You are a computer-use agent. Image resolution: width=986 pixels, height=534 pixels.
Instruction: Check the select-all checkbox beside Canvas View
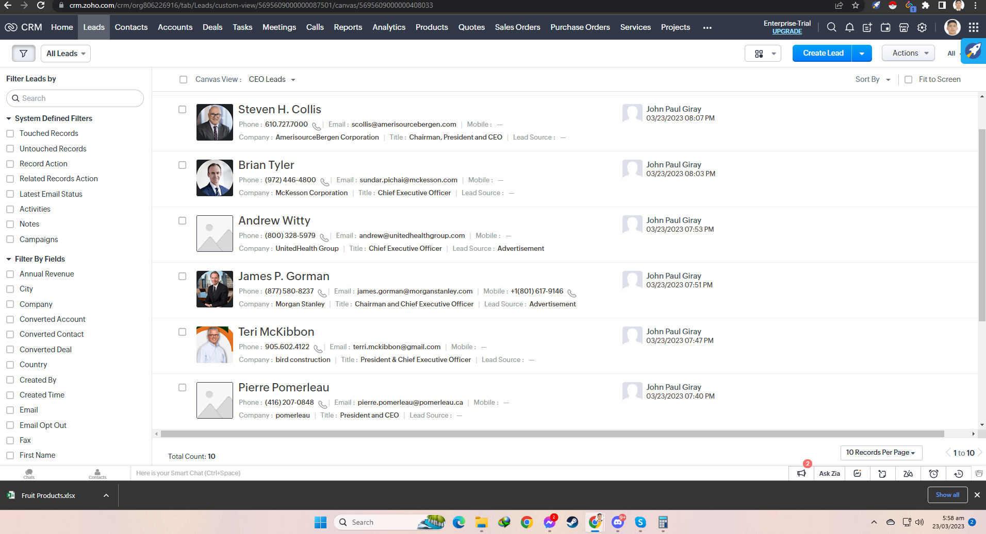point(183,79)
